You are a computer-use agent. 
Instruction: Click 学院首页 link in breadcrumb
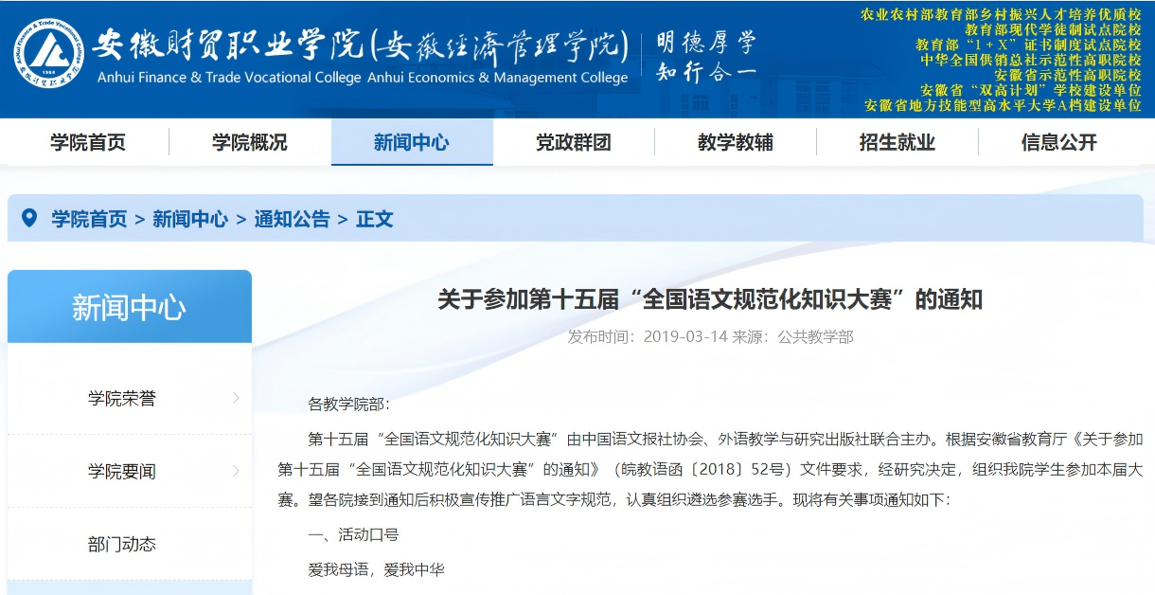tap(89, 219)
